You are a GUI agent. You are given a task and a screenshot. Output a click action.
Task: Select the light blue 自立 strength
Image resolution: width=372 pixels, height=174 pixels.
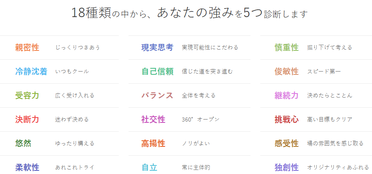[x=149, y=167]
